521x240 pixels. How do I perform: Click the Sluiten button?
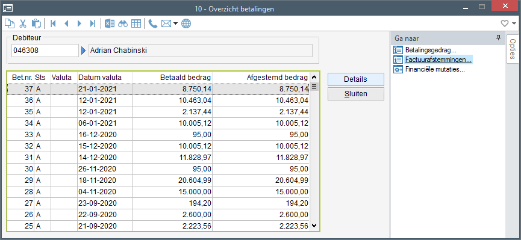pyautogui.click(x=355, y=94)
